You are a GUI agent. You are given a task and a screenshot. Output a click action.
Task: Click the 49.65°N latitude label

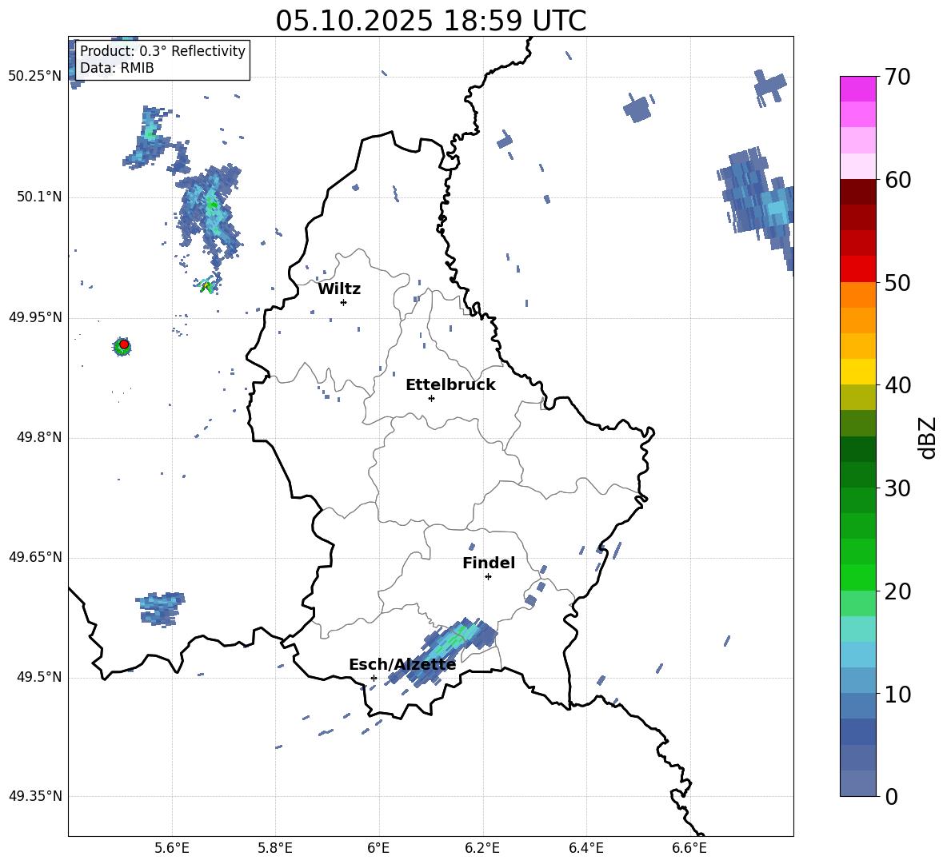(x=35, y=557)
